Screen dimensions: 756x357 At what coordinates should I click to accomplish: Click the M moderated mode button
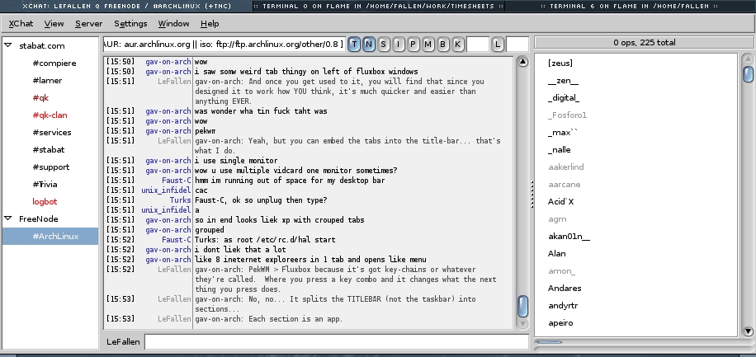click(x=428, y=43)
